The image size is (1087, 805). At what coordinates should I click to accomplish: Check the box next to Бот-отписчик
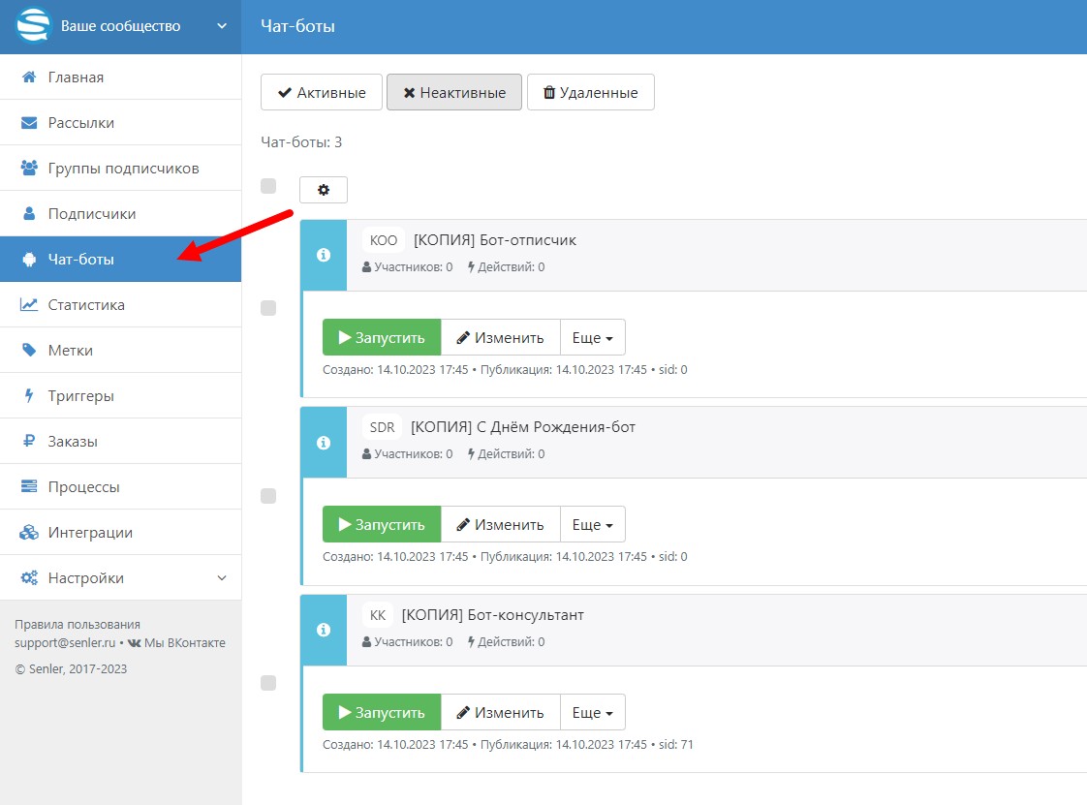point(268,308)
